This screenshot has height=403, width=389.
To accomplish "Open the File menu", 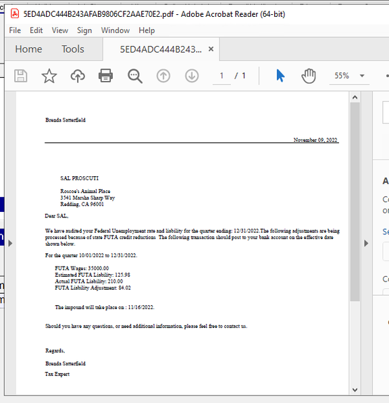I will [15, 30].
